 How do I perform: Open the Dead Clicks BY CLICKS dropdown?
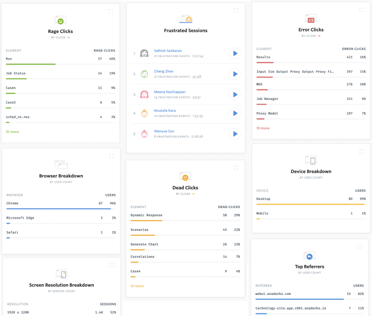tap(185, 194)
